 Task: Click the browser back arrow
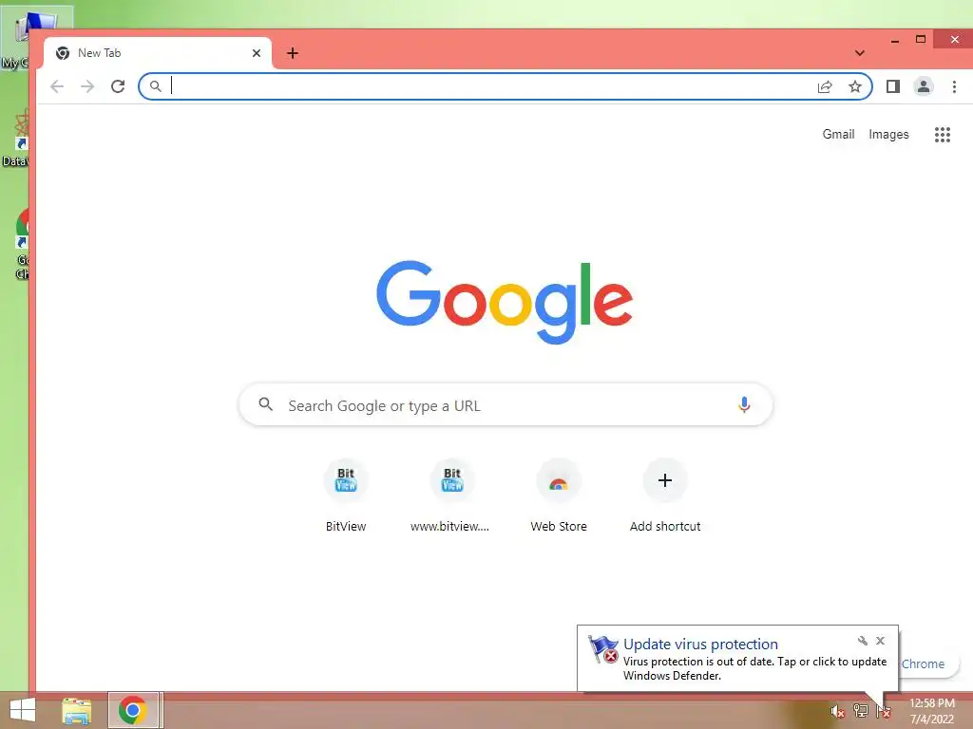57,86
